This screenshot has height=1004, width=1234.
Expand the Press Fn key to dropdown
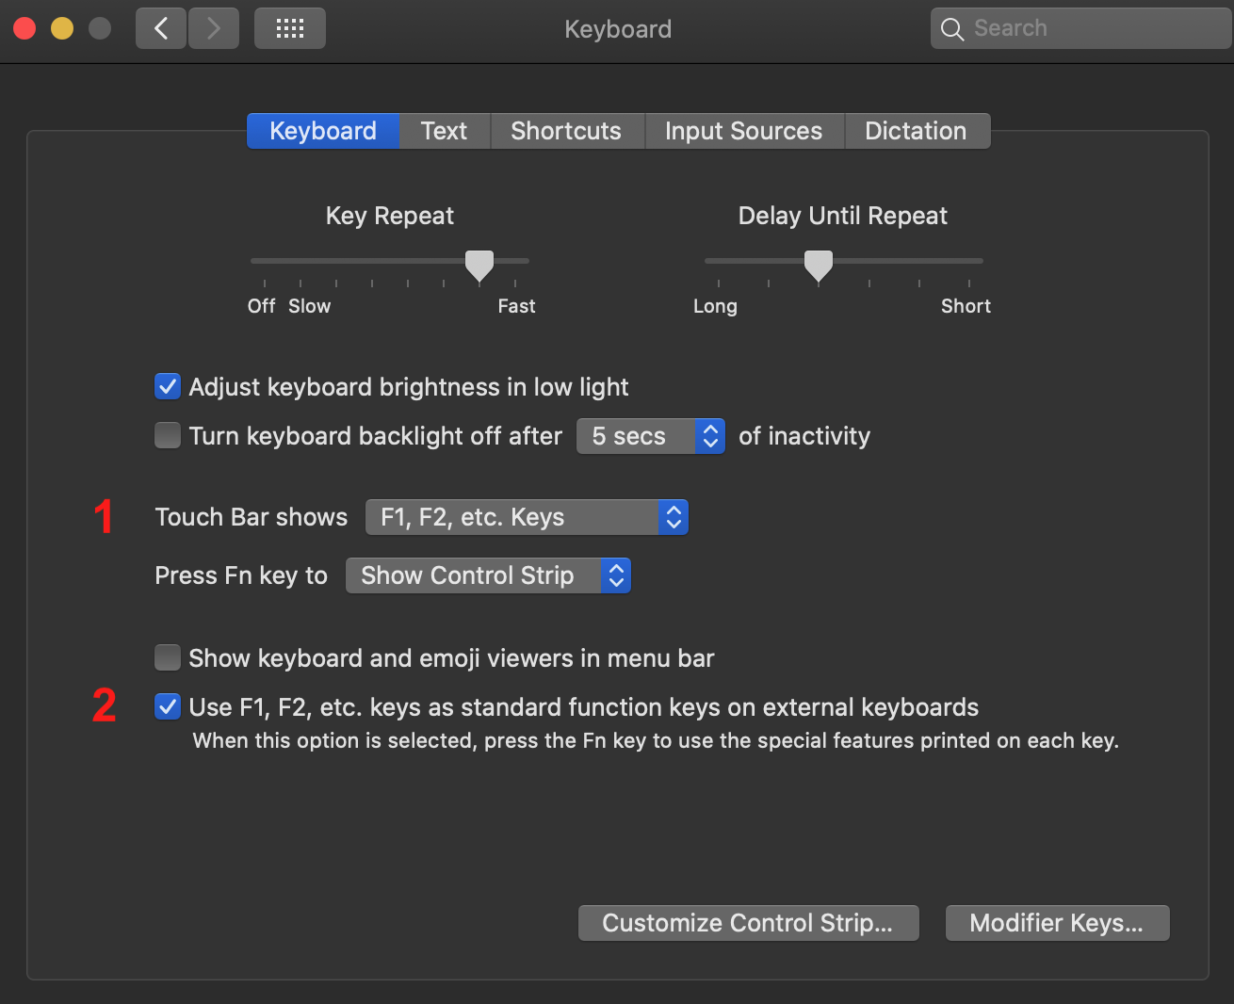point(488,575)
